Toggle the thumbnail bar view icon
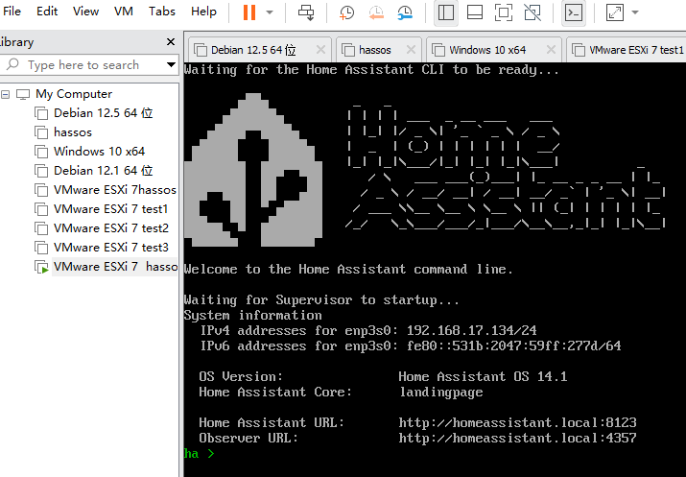This screenshot has height=477, width=686. pyautogui.click(x=475, y=12)
